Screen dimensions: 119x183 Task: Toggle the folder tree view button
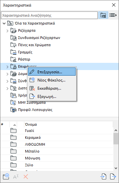click(x=103, y=15)
